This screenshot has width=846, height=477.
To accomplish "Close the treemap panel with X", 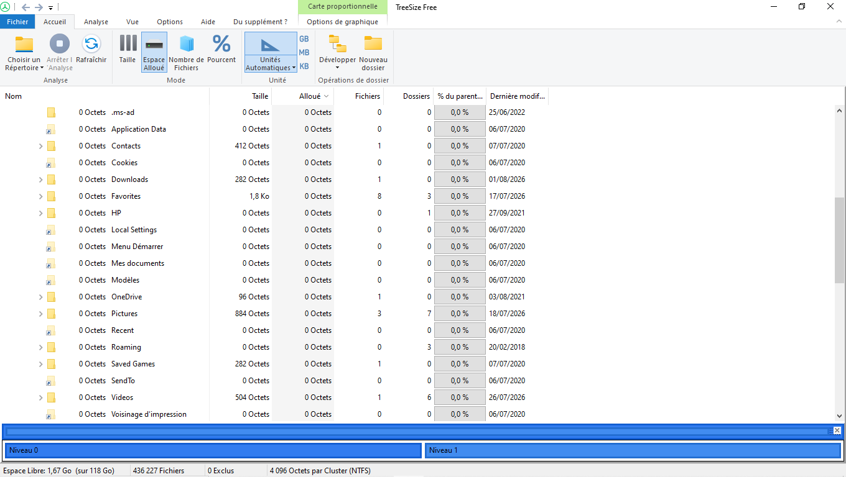I will pyautogui.click(x=837, y=430).
